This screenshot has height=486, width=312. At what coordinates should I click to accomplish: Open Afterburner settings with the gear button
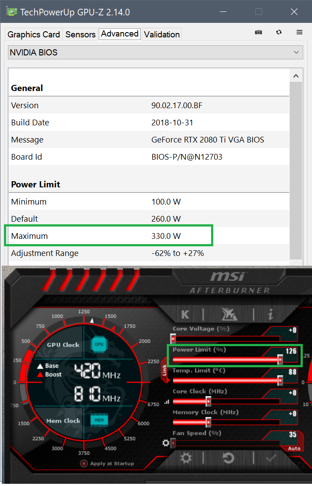pos(186,458)
